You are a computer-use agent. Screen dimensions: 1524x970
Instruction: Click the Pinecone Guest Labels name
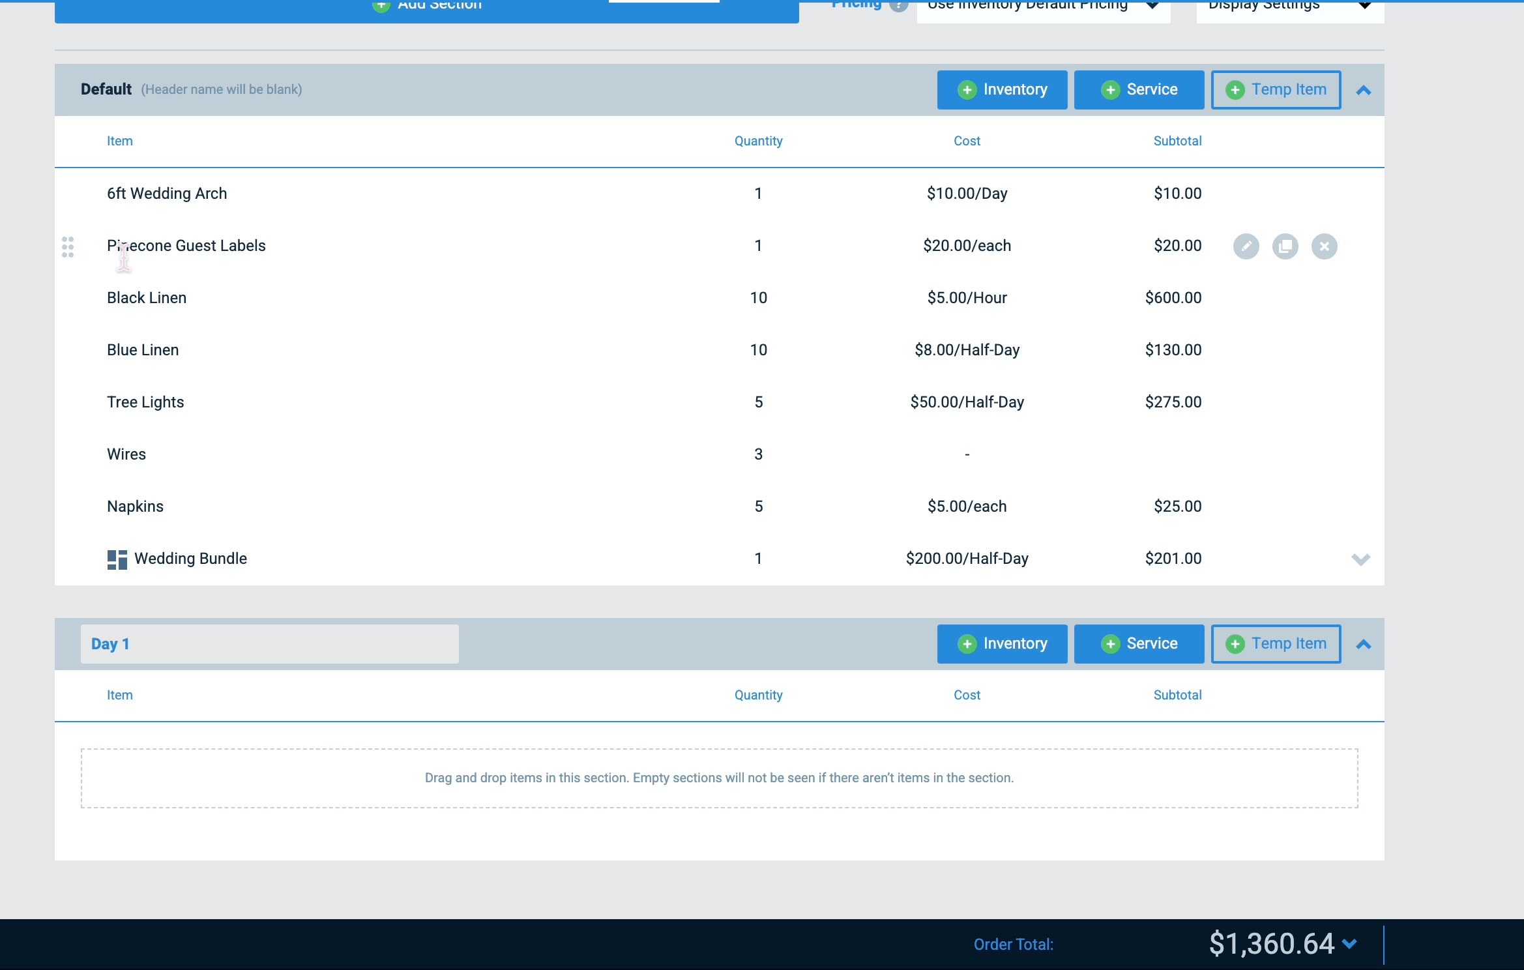[186, 246]
